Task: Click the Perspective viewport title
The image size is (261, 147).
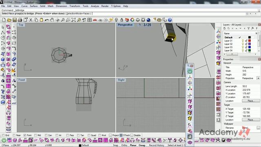Action: tap(125, 25)
